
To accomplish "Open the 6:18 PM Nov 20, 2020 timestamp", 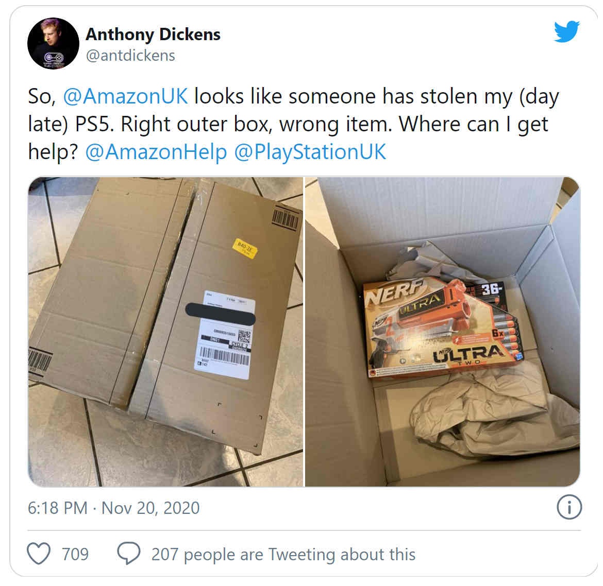I will coord(113,508).
